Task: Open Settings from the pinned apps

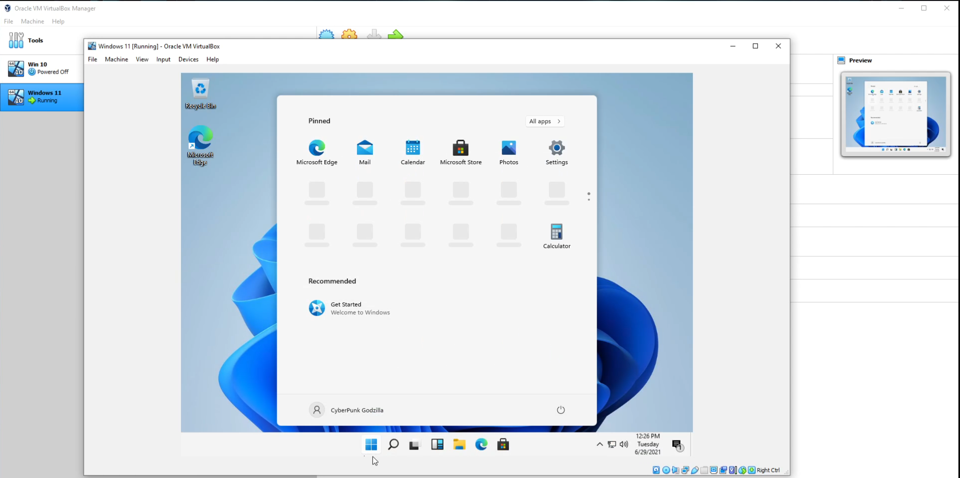Action: (x=557, y=152)
